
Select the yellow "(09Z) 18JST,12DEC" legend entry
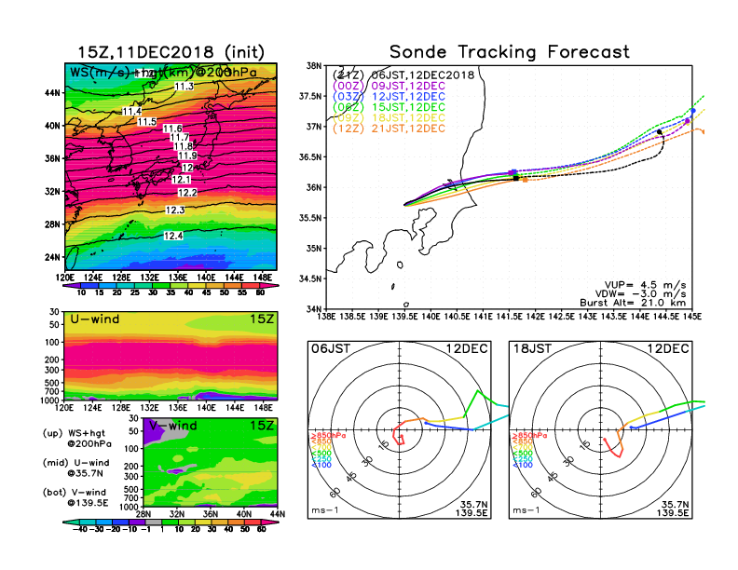(389, 117)
